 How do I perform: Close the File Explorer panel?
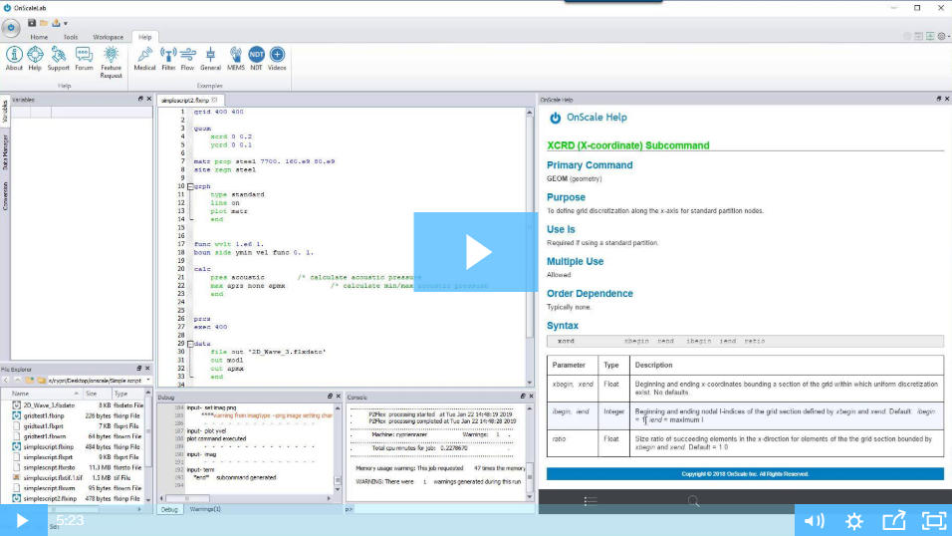pyautogui.click(x=147, y=369)
